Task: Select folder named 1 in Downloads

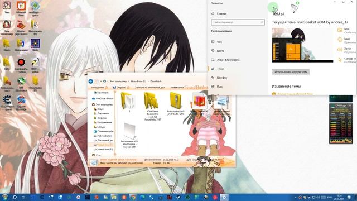Action: pos(129,103)
